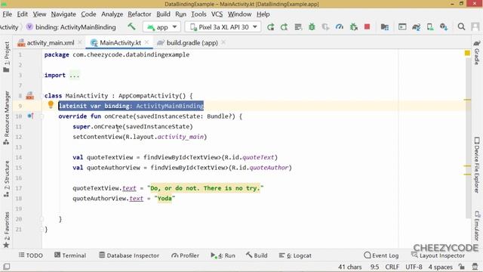Open the Profiler tool window
Image resolution: width=483 pixels, height=272 pixels.
point(185,255)
